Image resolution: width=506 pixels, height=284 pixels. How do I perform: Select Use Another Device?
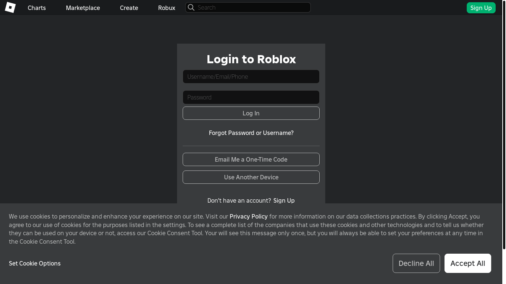pos(251,177)
